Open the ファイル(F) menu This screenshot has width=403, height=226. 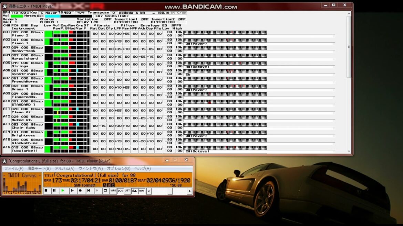[x=14, y=168]
